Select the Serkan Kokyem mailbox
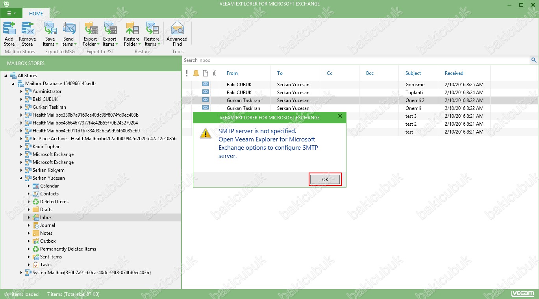The width and height of the screenshot is (539, 299). click(x=48, y=170)
